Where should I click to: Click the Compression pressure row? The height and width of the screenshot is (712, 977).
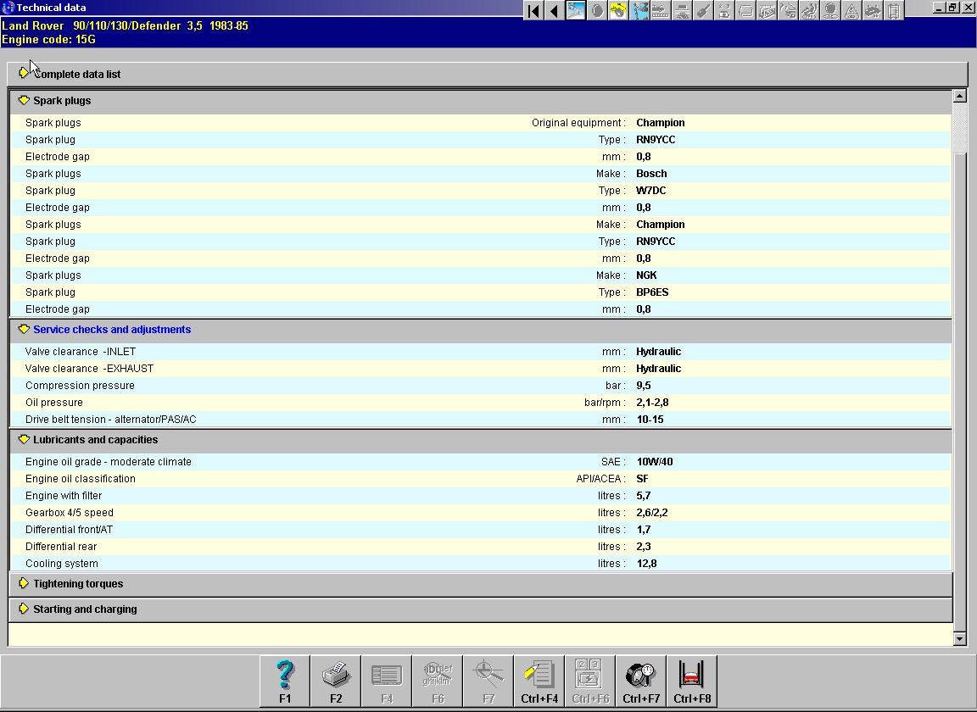[481, 386]
